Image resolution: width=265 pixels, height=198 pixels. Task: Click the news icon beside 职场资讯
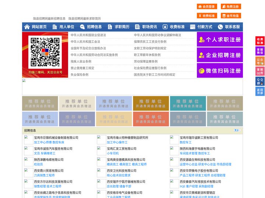pyautogui.click(x=137, y=27)
